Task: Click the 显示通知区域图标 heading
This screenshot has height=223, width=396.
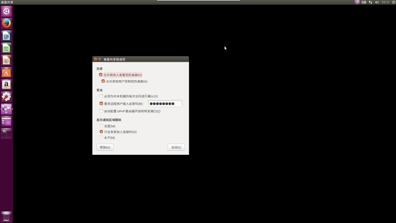Action: coord(109,120)
